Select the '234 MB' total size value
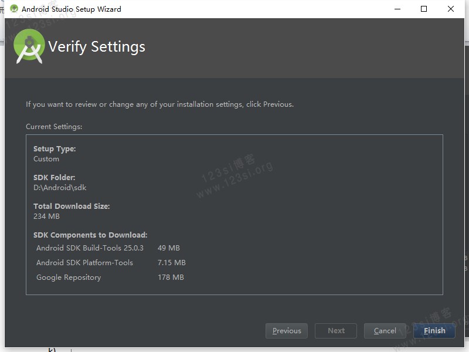 coord(46,216)
